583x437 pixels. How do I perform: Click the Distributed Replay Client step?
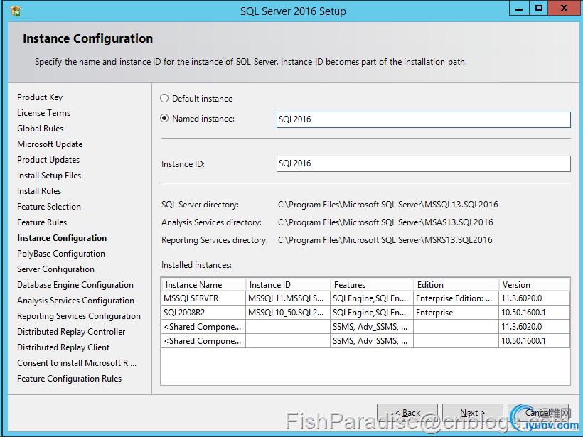63,347
